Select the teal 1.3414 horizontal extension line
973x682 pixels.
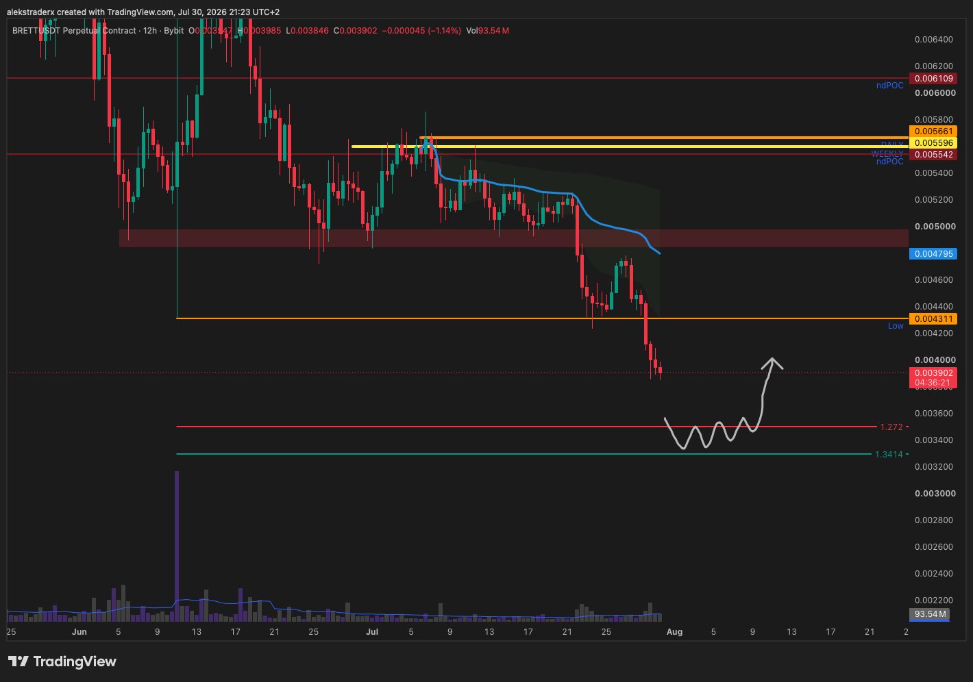(524, 454)
